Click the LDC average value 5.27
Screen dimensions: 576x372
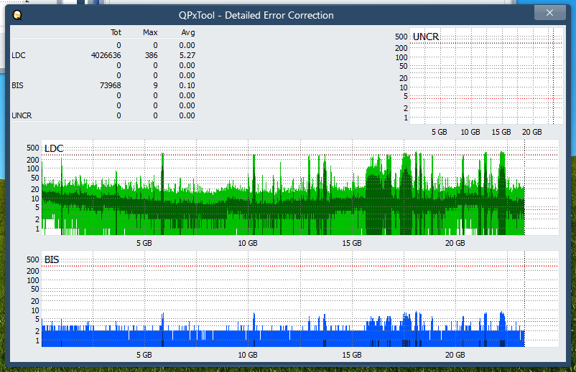[187, 55]
